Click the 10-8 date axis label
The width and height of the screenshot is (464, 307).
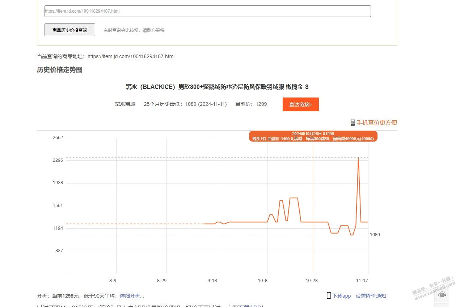click(x=263, y=281)
